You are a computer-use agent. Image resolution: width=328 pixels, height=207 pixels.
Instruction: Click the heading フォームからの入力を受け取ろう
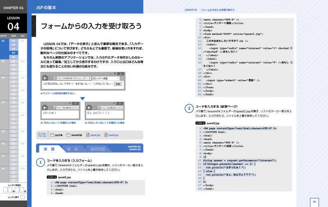point(91,26)
